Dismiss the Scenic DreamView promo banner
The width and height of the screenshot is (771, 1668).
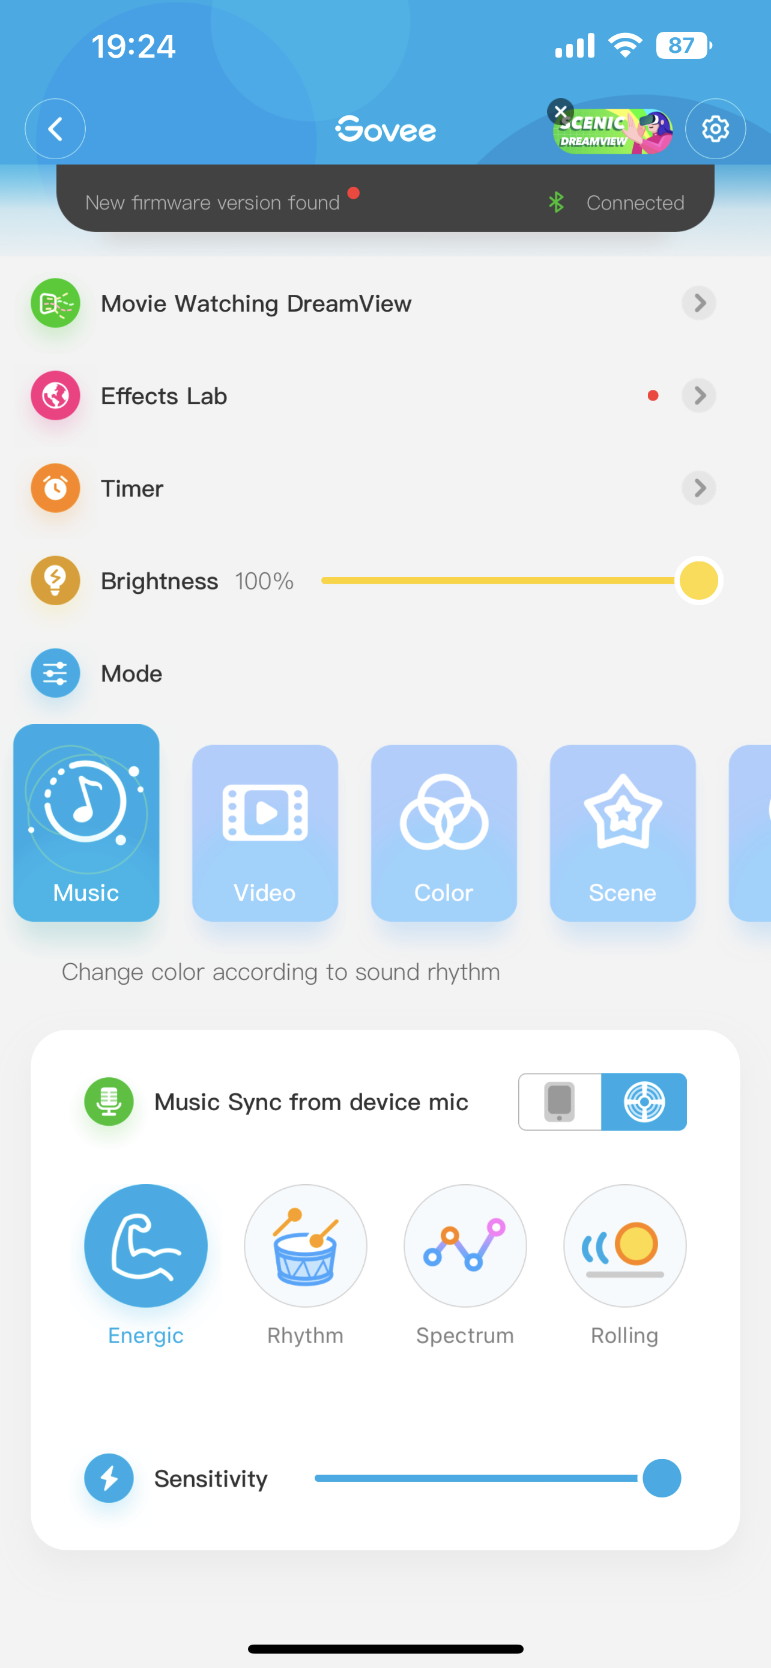[x=561, y=111]
